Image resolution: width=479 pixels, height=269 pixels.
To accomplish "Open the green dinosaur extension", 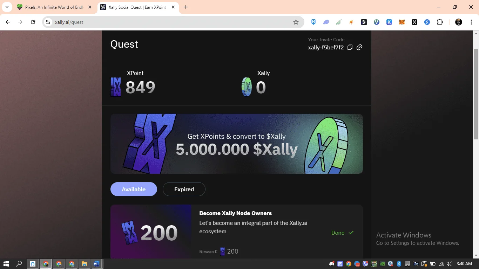I will [x=339, y=22].
